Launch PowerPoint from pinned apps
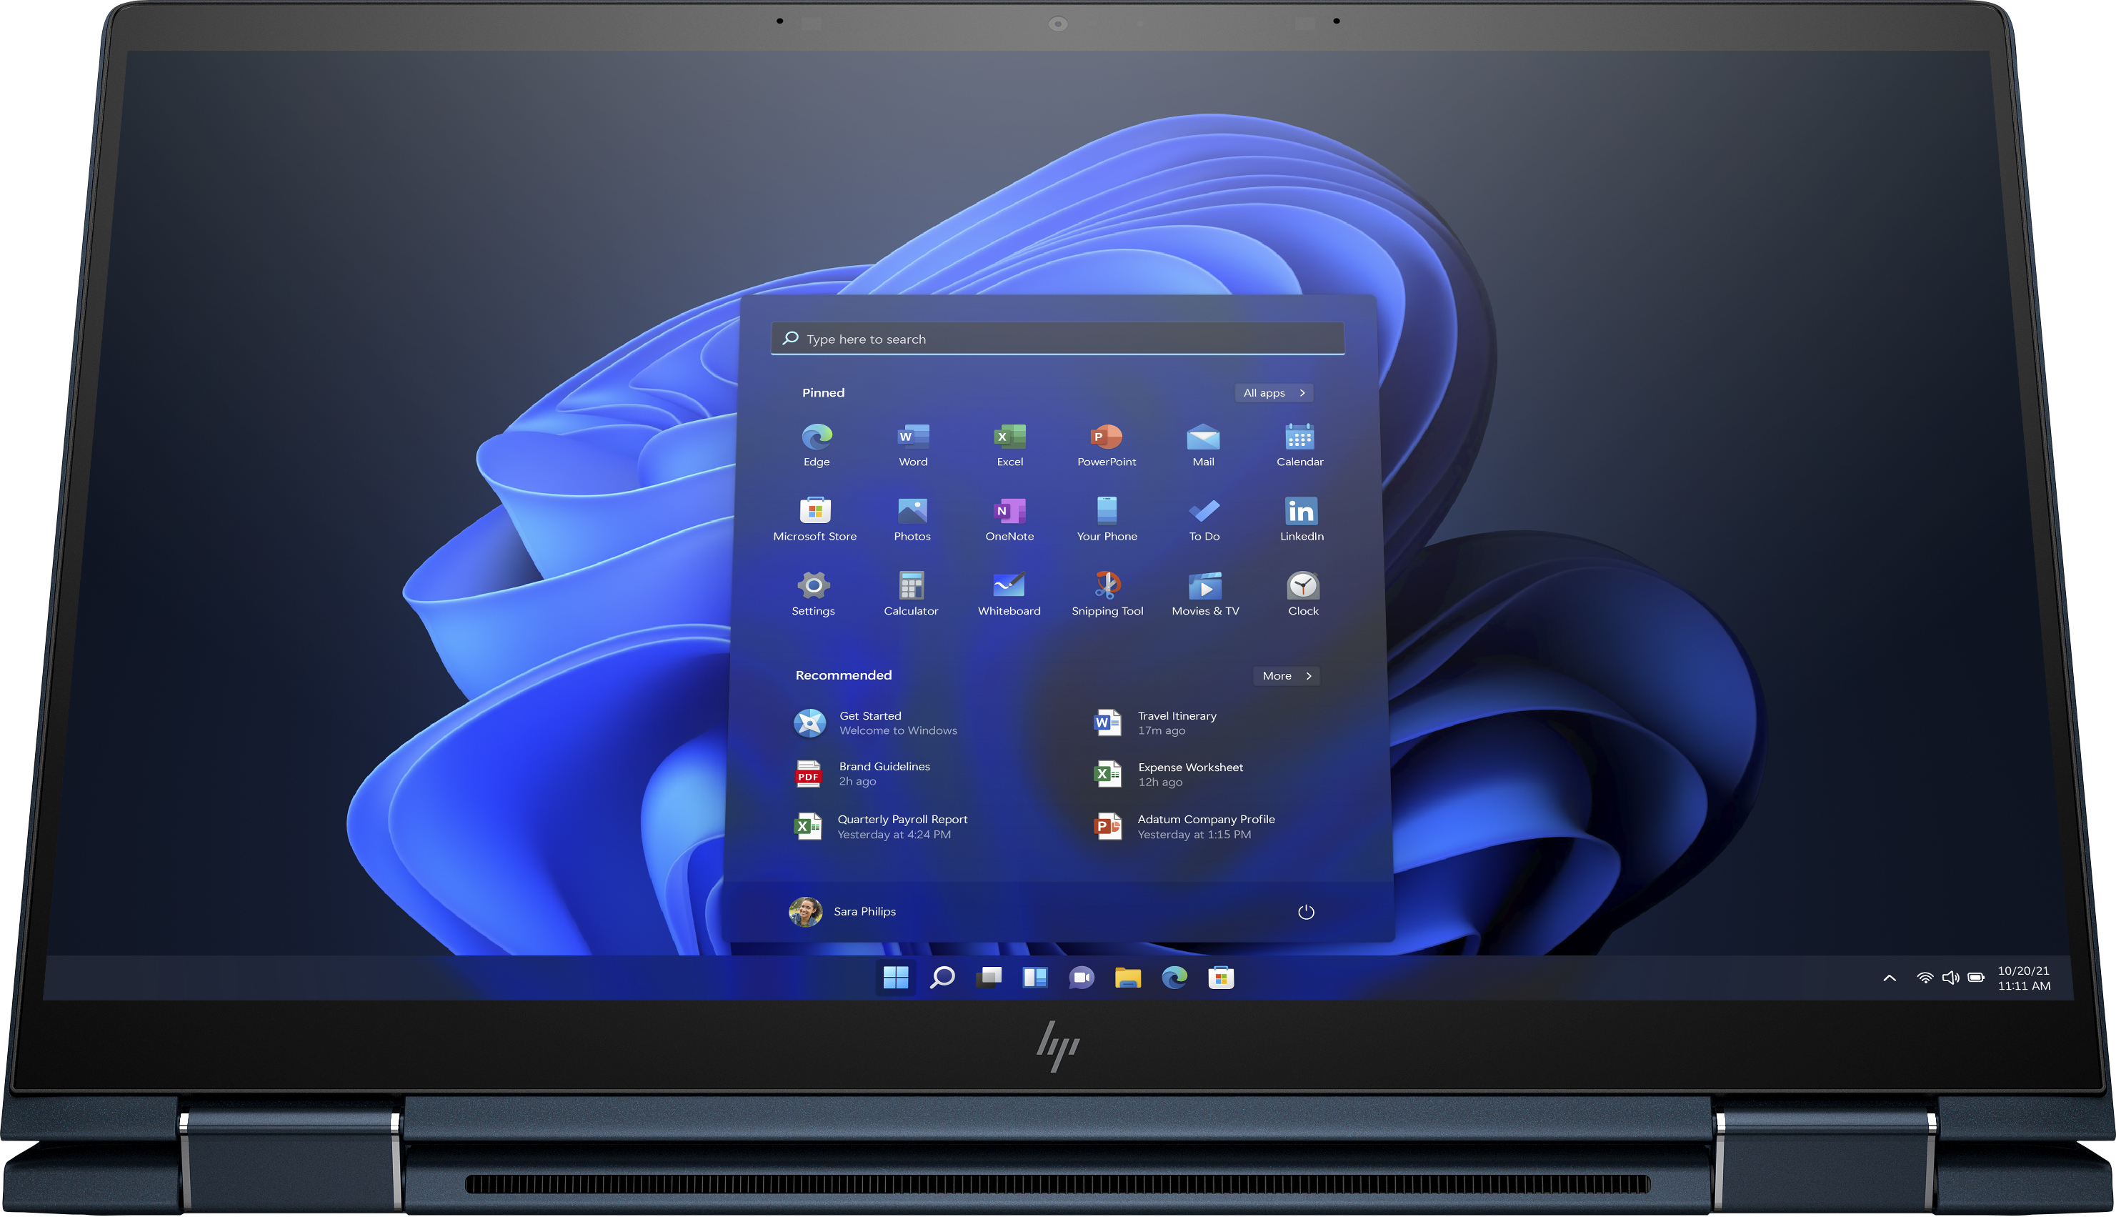 (x=1106, y=444)
